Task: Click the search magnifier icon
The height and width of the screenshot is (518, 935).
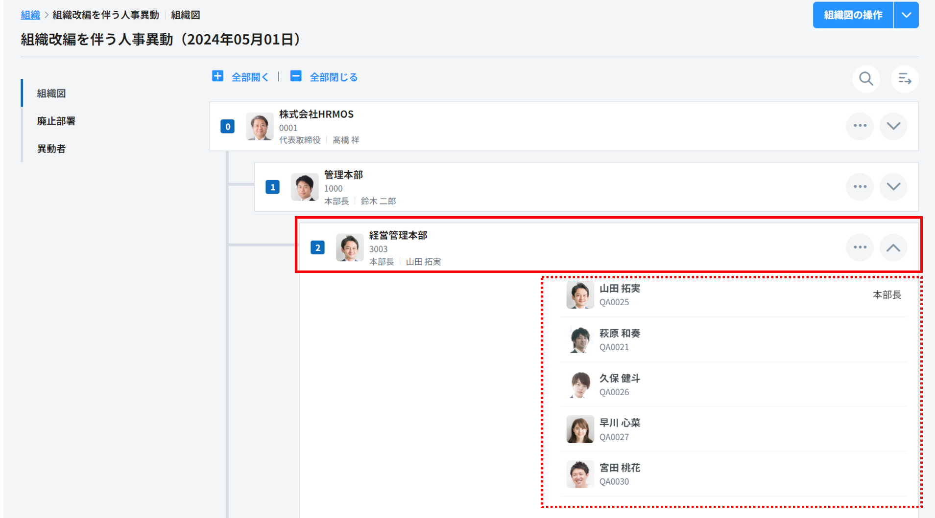Action: [865, 79]
